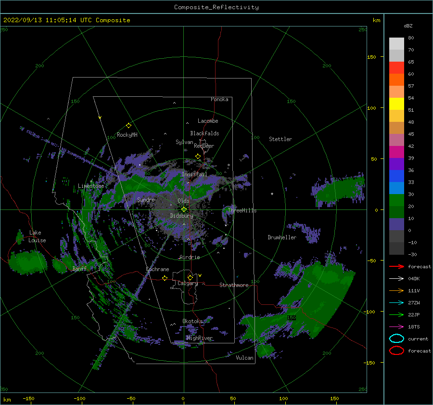Click the Vulcan city label

(244, 358)
